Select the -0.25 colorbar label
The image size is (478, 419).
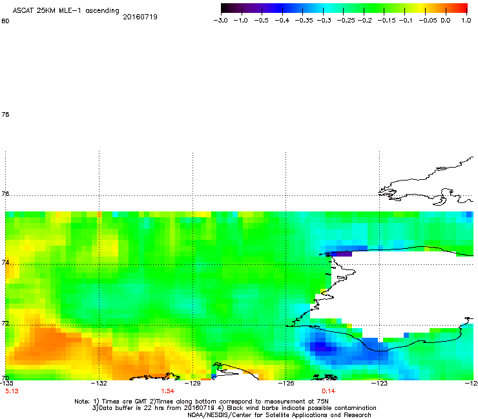click(346, 21)
